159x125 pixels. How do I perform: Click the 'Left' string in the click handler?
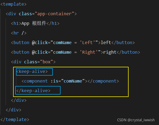coord(88,42)
